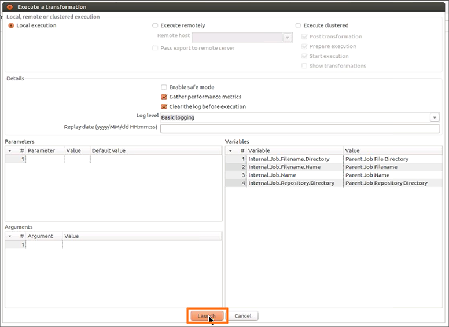
Task: Select Execute remotely radio button
Action: coord(155,25)
